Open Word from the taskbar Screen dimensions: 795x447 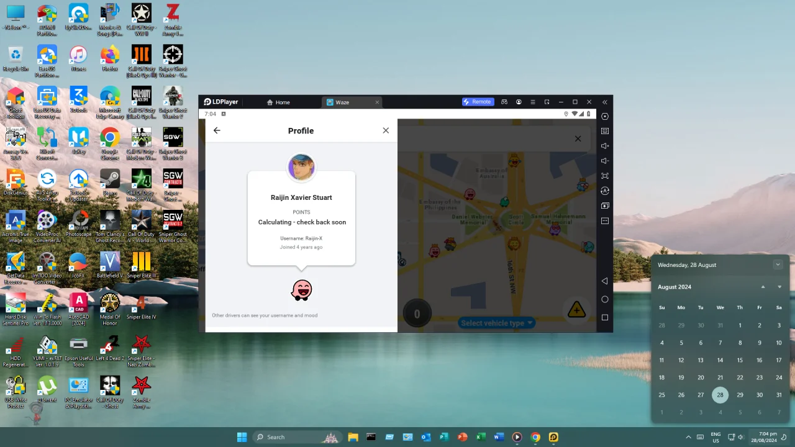[x=499, y=437]
